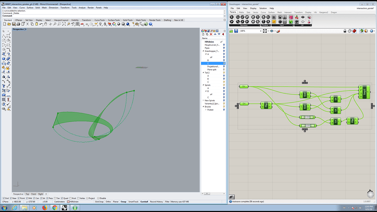
Task: Click the Grasshopper sketch brush icon
Action: click(278, 31)
